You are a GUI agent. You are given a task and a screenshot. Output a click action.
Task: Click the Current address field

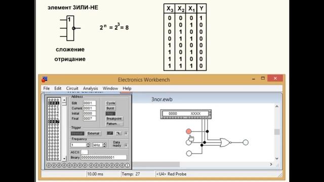point(90,108)
